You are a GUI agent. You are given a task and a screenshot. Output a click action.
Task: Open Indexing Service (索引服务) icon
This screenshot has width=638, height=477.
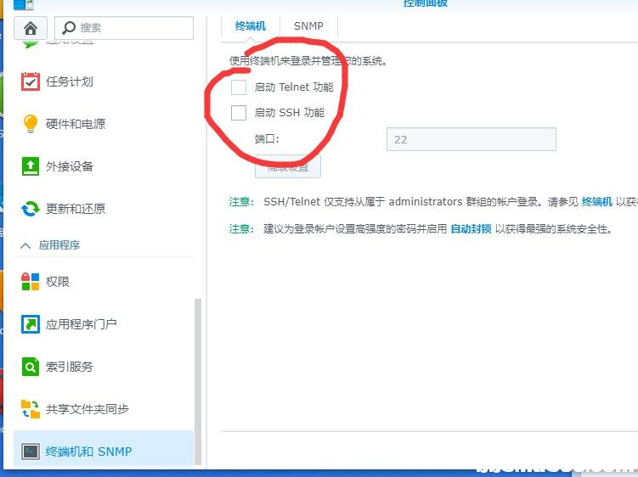click(x=31, y=367)
